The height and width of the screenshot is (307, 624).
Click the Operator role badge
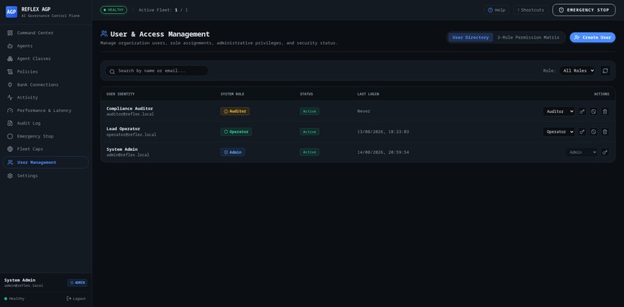coord(236,131)
